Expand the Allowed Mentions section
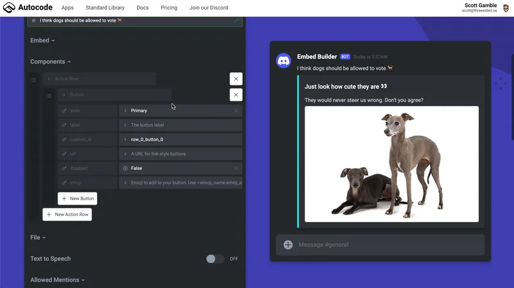 (x=57, y=280)
